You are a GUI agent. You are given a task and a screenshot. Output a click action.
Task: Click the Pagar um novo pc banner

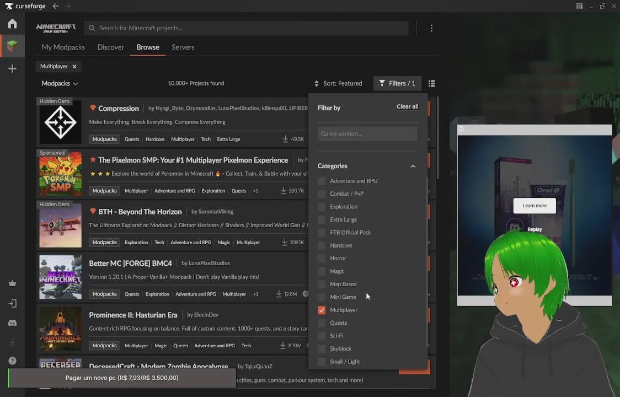click(122, 378)
